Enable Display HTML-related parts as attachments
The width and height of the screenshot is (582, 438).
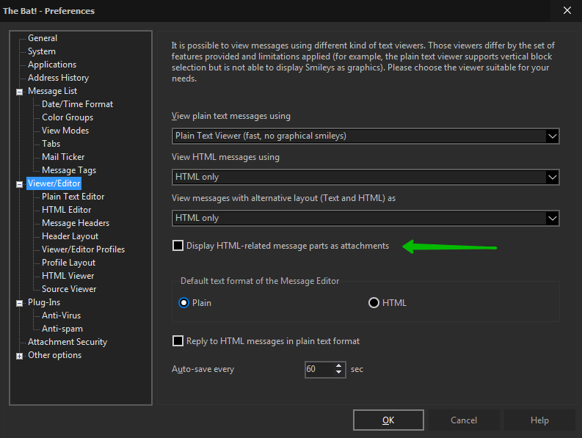point(178,245)
